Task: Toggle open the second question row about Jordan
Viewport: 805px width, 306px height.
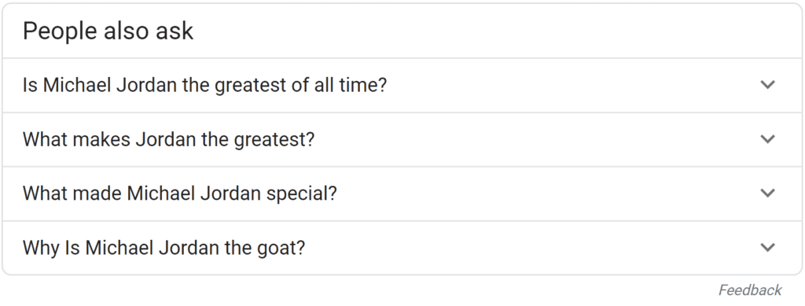Action: pyautogui.click(x=402, y=139)
